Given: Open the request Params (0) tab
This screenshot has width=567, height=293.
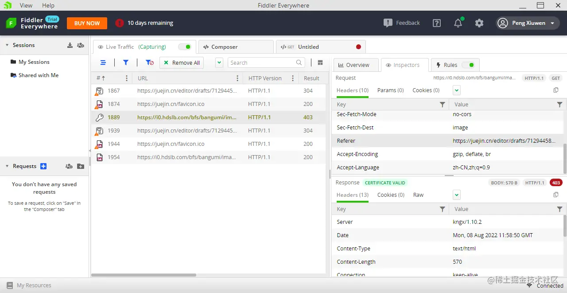Looking at the screenshot, I should [391, 90].
